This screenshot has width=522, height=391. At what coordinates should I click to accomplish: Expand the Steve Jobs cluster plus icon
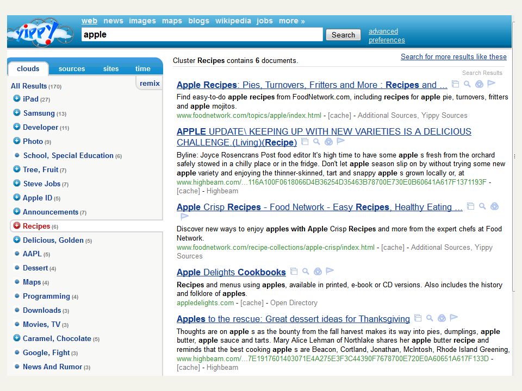click(x=17, y=183)
